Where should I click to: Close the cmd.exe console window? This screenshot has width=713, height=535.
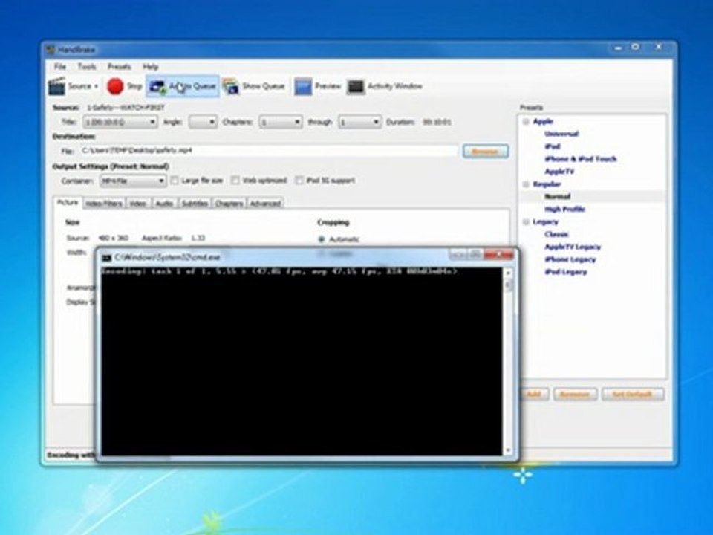pos(499,254)
